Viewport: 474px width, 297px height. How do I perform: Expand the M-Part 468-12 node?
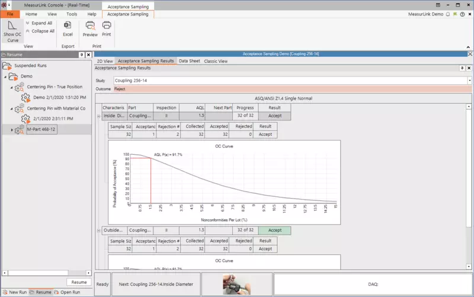[x=12, y=130]
